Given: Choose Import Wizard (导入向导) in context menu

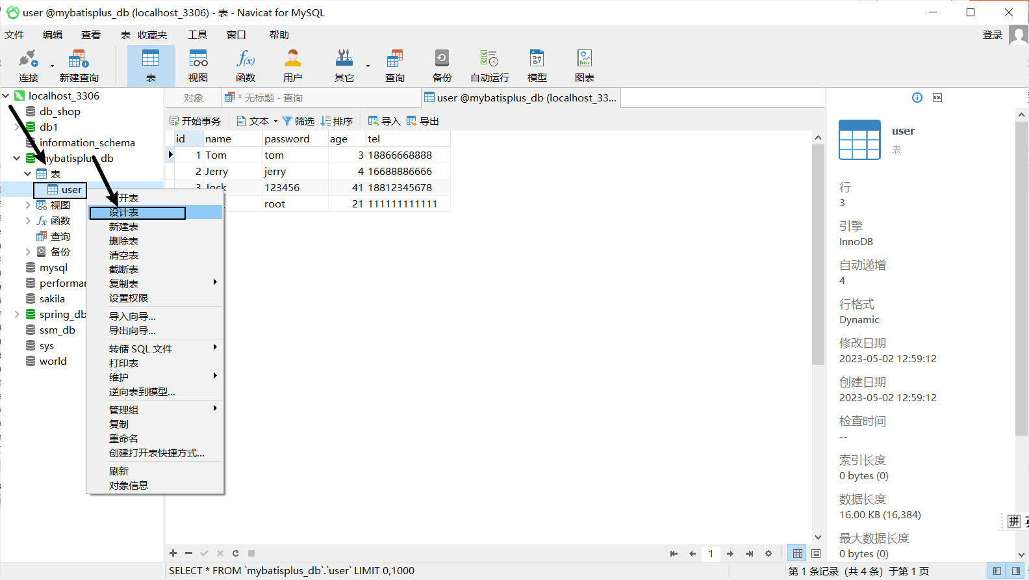Looking at the screenshot, I should (x=156, y=317).
